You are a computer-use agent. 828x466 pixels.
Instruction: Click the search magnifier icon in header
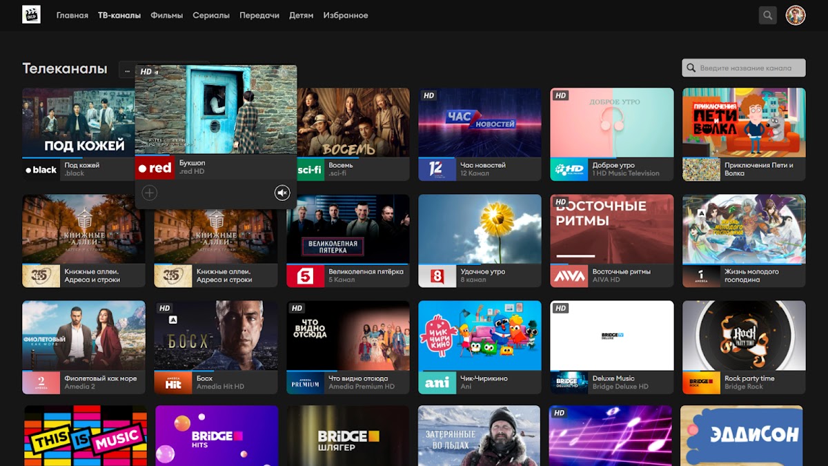[x=767, y=15]
